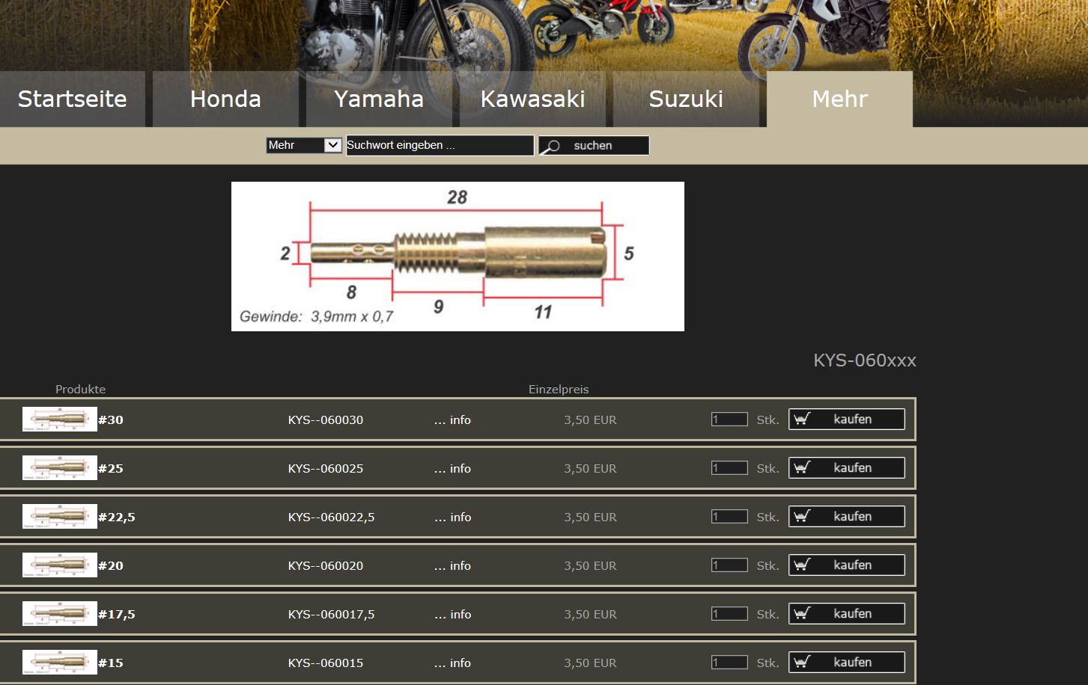Image resolution: width=1088 pixels, height=685 pixels.
Task: Return to Startseite tab
Action: (72, 99)
